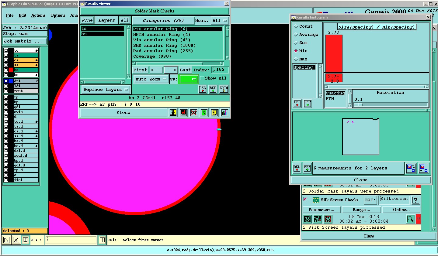Image resolution: width=438 pixels, height=256 pixels.
Task: Select Average radio option
Action: pyautogui.click(x=296, y=35)
